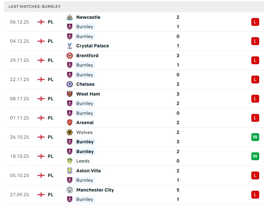Open the Aston Villa team link
This screenshot has height=206, width=267.
(x=88, y=171)
